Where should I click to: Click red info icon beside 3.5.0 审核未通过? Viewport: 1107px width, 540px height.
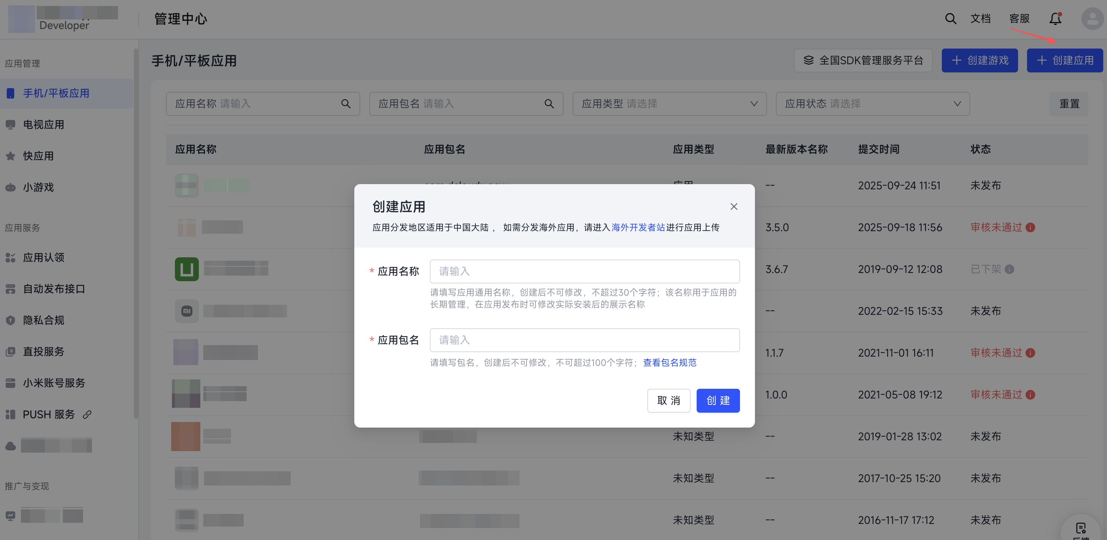coord(1030,227)
